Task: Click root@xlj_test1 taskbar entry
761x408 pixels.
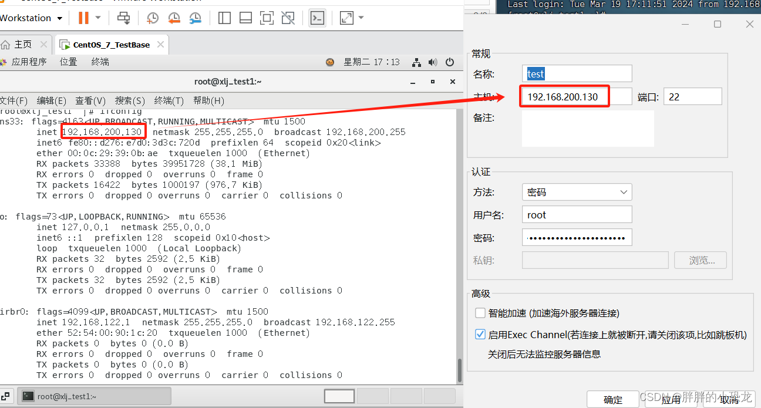Action: coord(94,396)
